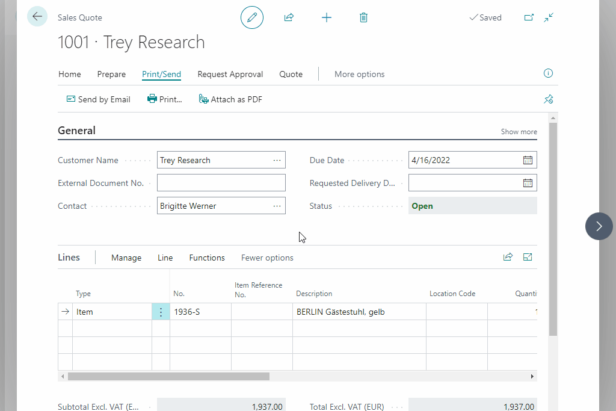Open the Prepare tab
Image resolution: width=616 pixels, height=411 pixels.
(111, 74)
